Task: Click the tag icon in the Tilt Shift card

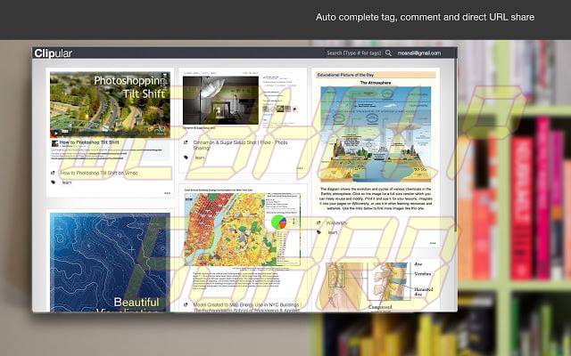Action: pyautogui.click(x=54, y=182)
